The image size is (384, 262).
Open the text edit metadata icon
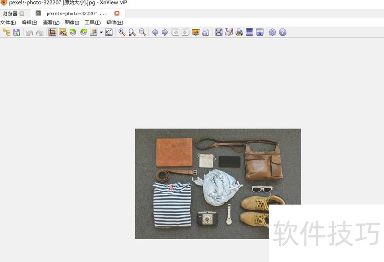point(229,32)
